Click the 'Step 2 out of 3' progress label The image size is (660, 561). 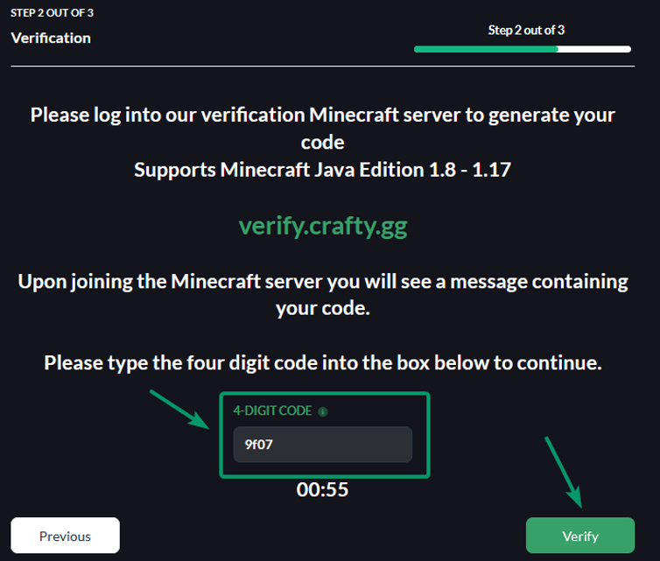click(x=526, y=31)
